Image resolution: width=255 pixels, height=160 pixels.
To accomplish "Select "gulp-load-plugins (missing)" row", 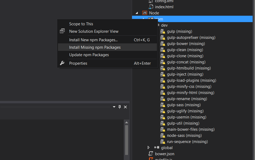I will pos(192,80).
